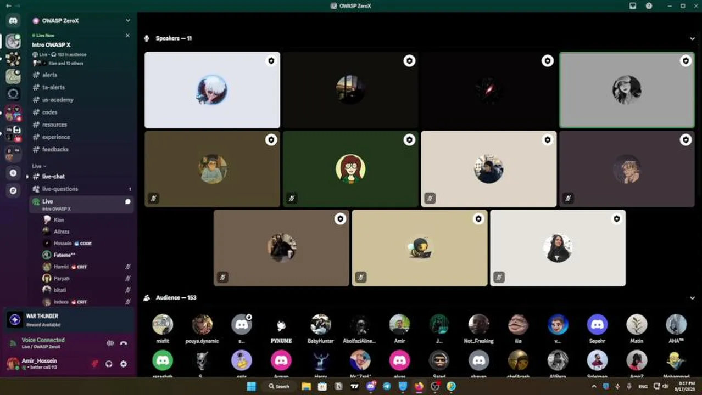This screenshot has width=702, height=395.
Task: Click muted mic icon on cartoon glasses girl tile
Action: point(292,198)
